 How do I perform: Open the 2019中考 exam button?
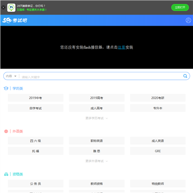tap(35, 98)
